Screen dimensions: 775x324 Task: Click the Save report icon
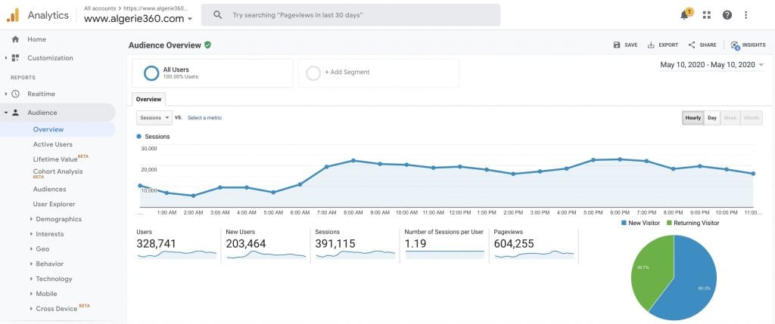(x=617, y=45)
